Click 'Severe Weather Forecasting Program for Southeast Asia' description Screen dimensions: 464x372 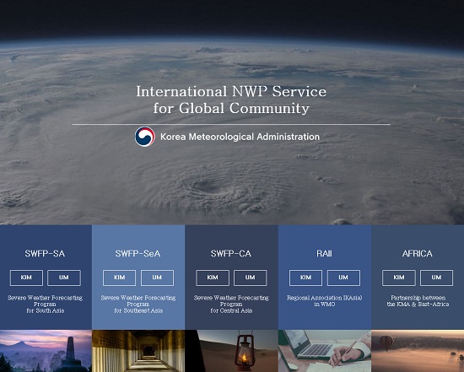point(138,305)
